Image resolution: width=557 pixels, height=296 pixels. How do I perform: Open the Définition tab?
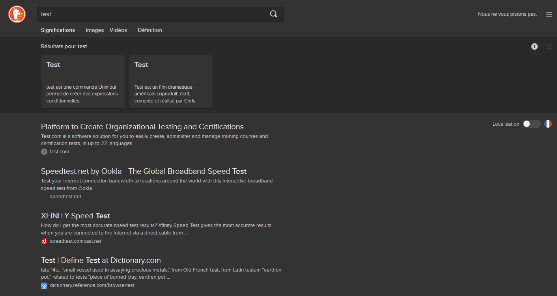point(150,30)
